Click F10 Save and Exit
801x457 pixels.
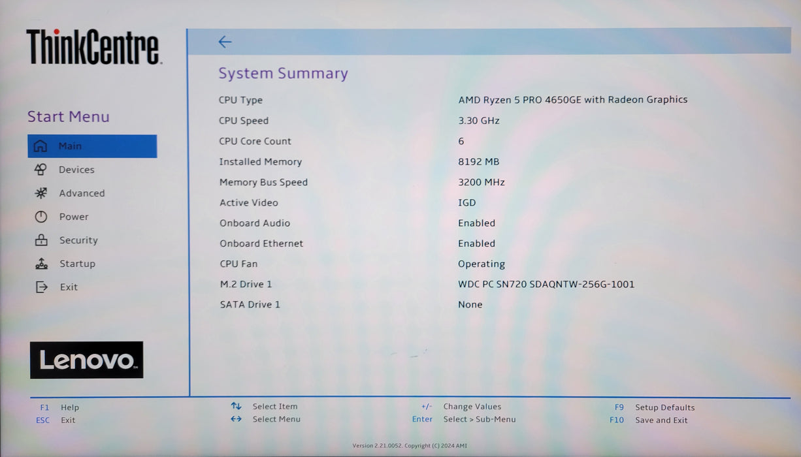tap(649, 420)
